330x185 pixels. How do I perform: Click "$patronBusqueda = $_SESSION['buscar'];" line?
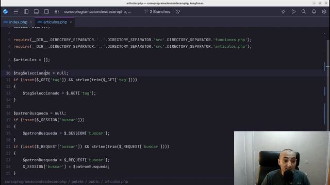pyautogui.click(x=66, y=133)
